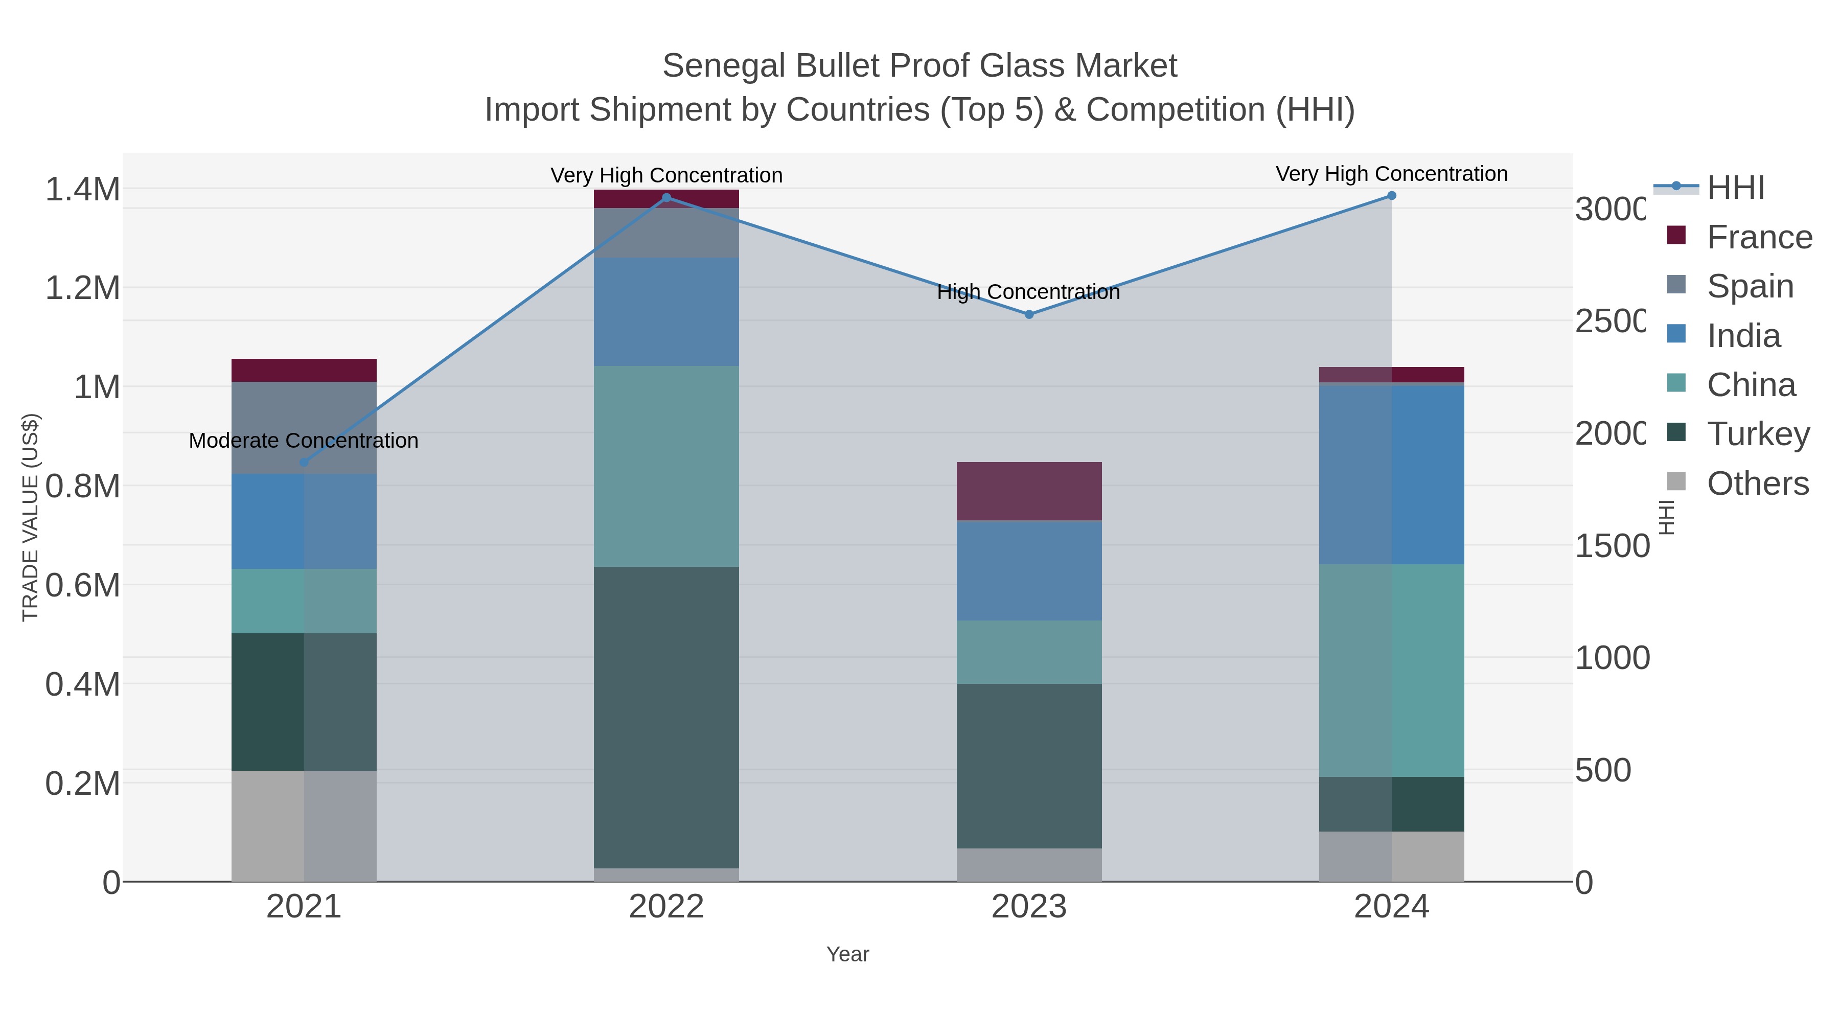This screenshot has height=1035, width=1840.
Task: Click the '0.6M' y-axis tick label
Action: tap(83, 586)
